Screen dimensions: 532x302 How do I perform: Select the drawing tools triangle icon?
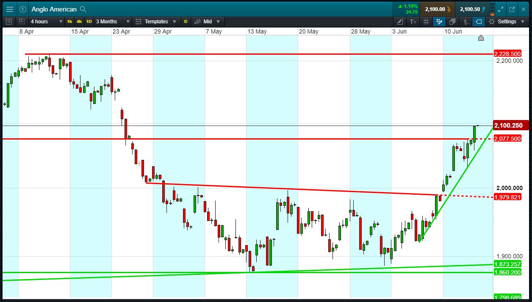tap(400, 22)
